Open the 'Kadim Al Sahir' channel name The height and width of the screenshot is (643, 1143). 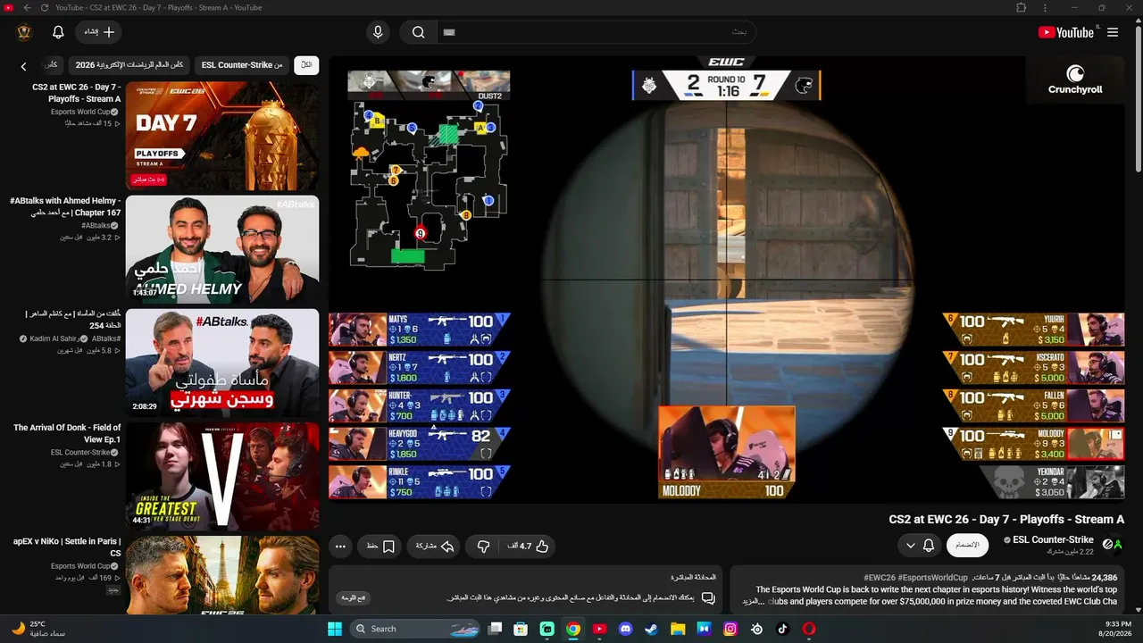coord(53,338)
